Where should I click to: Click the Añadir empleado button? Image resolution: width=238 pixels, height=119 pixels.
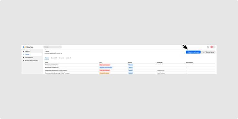point(193,52)
